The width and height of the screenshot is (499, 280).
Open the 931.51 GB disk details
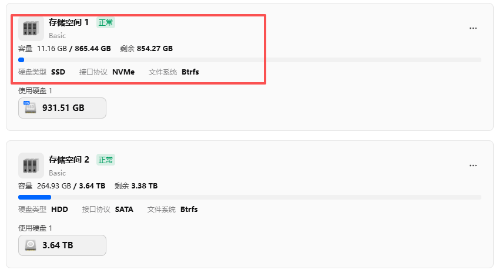[x=62, y=108]
